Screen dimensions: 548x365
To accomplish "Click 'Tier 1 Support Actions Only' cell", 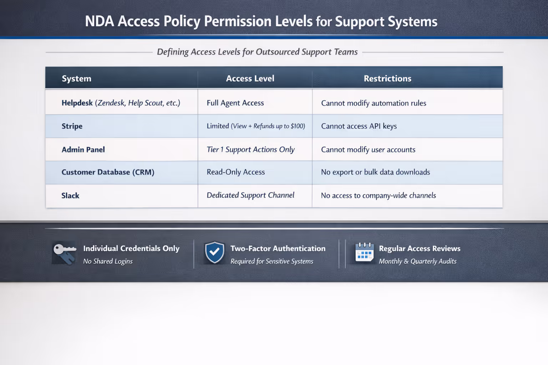I will [255, 149].
